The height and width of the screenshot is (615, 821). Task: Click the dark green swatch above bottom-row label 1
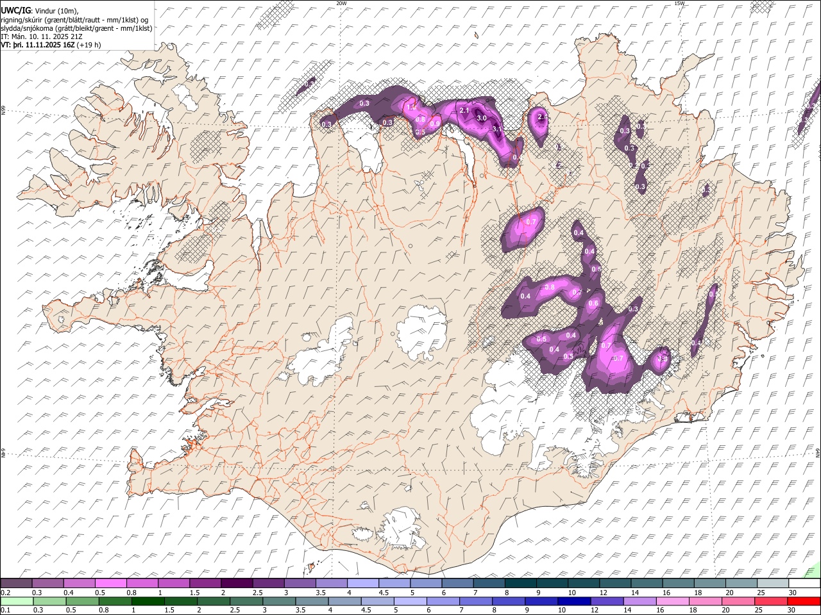point(148,601)
